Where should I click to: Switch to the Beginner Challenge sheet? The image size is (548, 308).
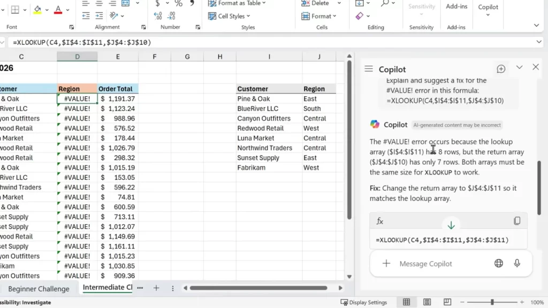point(39,288)
